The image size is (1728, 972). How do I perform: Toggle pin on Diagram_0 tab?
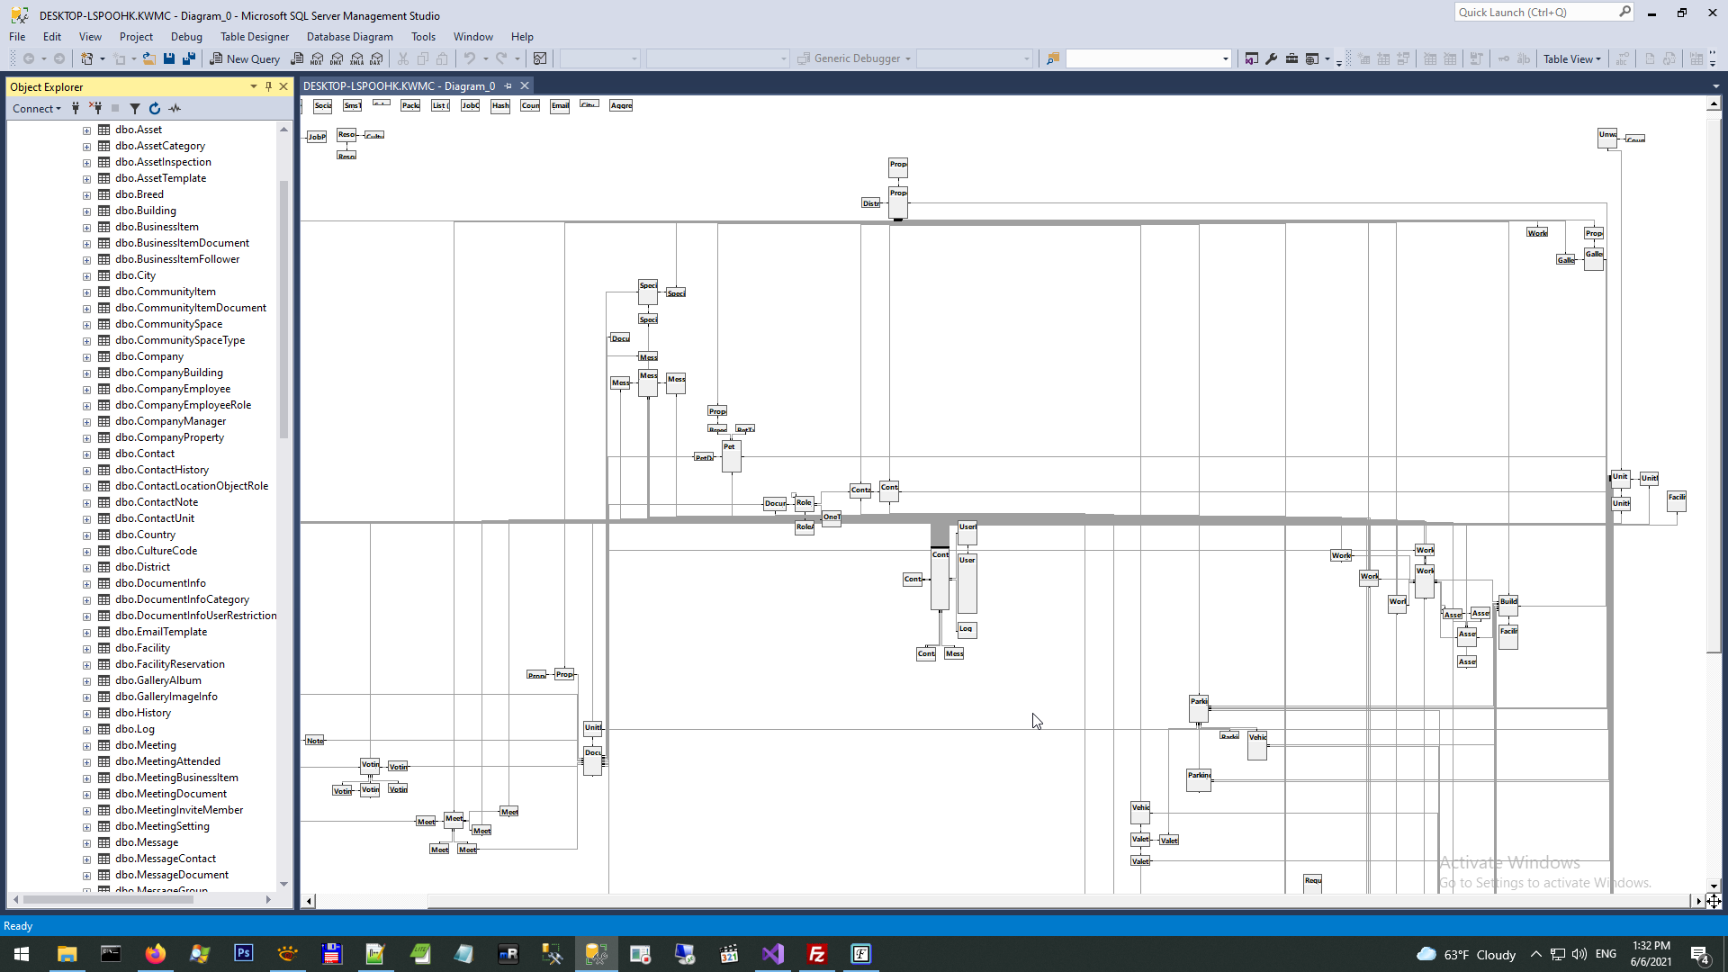pyautogui.click(x=508, y=86)
